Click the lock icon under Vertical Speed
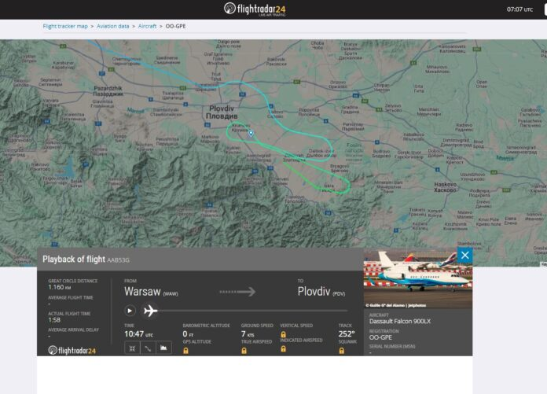The image size is (547, 394). (283, 334)
